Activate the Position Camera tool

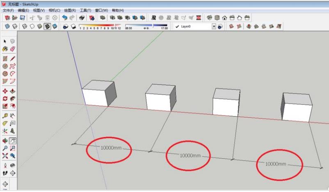click(5, 165)
